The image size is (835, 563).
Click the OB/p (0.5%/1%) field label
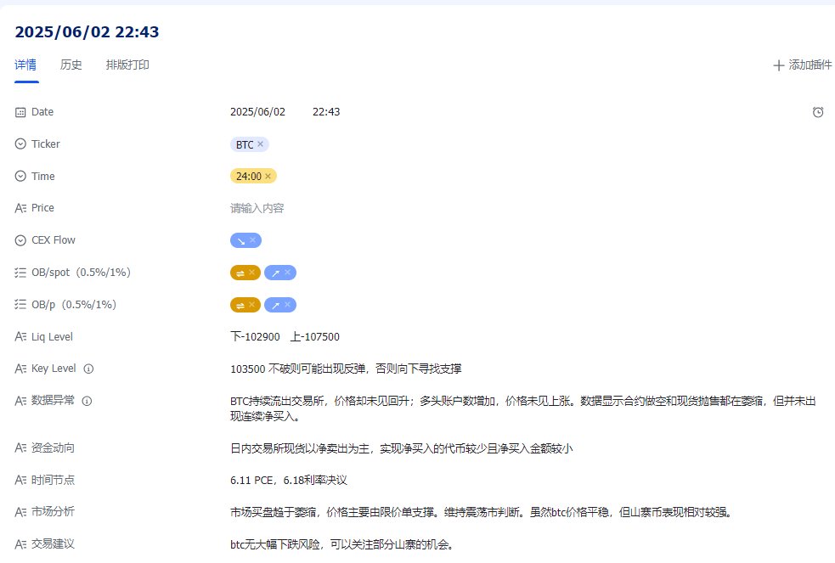(74, 304)
